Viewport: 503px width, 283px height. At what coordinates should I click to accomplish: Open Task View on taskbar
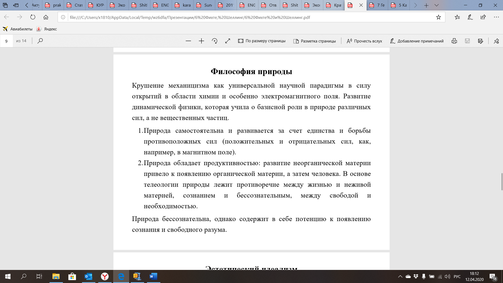[x=39, y=276]
